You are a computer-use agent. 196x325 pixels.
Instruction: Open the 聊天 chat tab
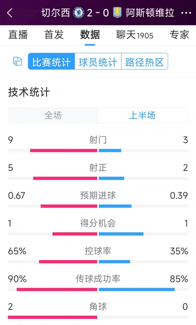coord(135,35)
